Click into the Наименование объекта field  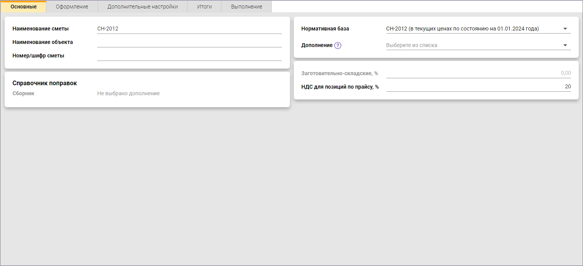click(x=189, y=42)
